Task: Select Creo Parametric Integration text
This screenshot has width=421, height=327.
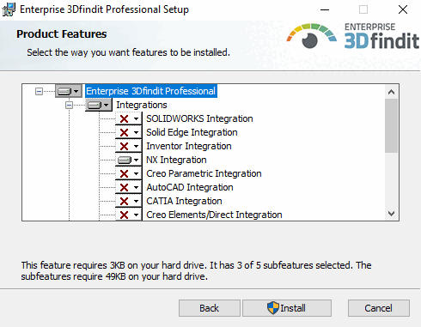Action: pyautogui.click(x=204, y=173)
